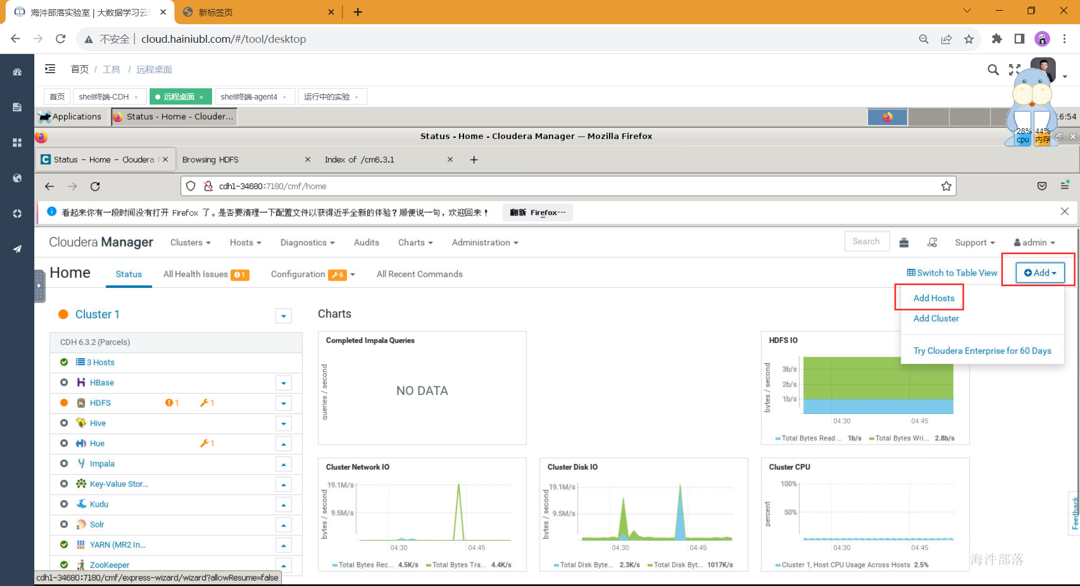
Task: Click the Cloudera Manager search field
Action: pyautogui.click(x=867, y=241)
